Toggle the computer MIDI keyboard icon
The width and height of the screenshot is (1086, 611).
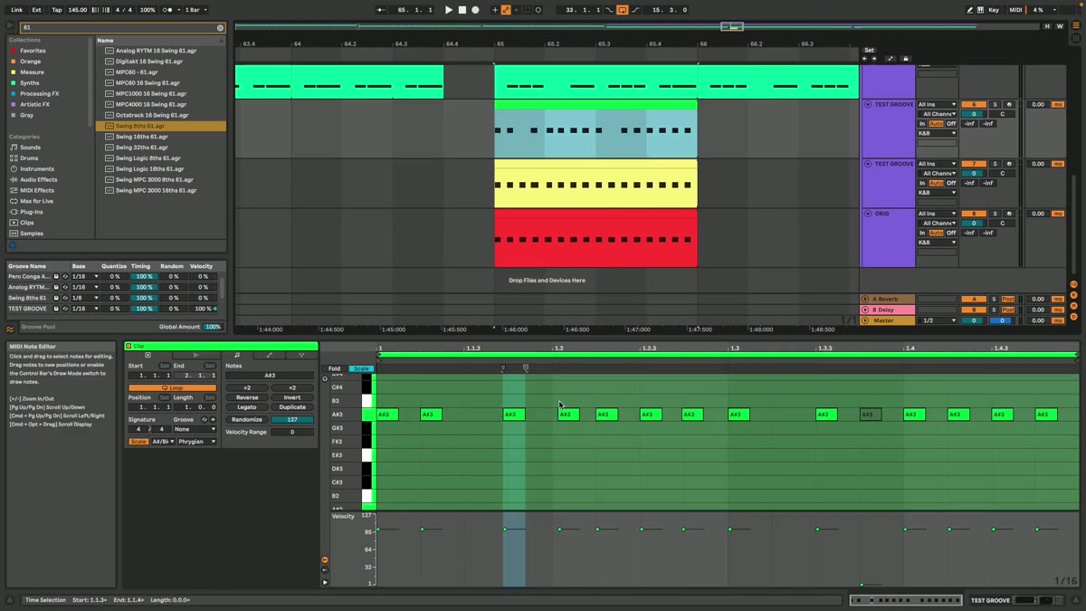coord(980,10)
